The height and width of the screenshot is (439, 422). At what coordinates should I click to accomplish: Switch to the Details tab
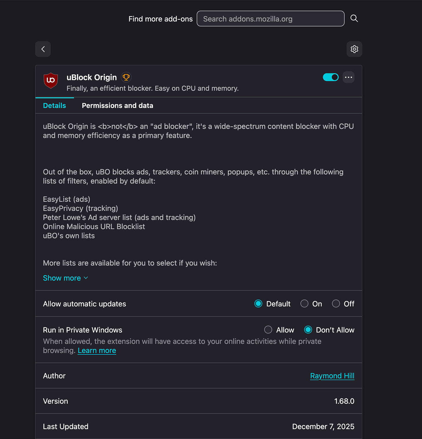pyautogui.click(x=54, y=105)
